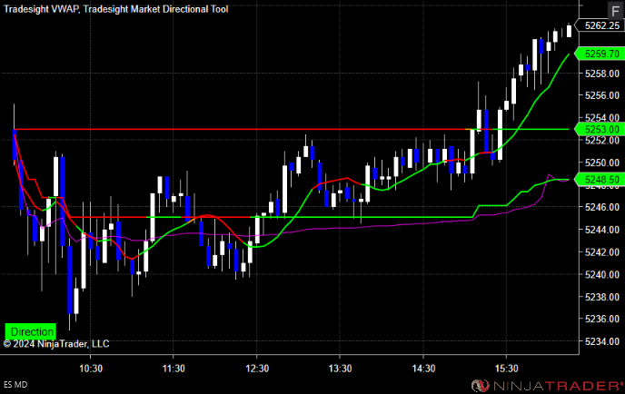Click the 13:30 time axis label
This screenshot has height=394, width=625.
click(340, 369)
